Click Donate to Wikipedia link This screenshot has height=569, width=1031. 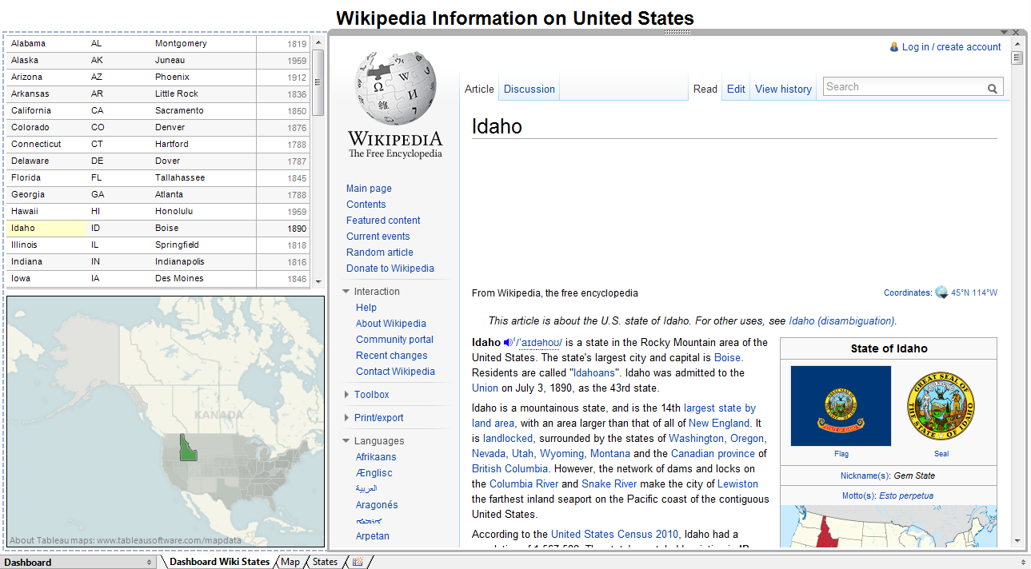pos(390,269)
